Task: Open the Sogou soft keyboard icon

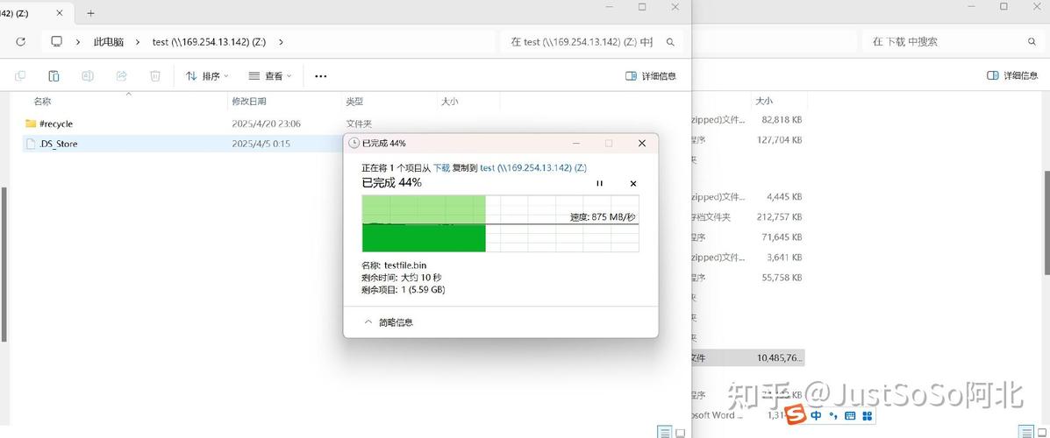Action: 851,416
